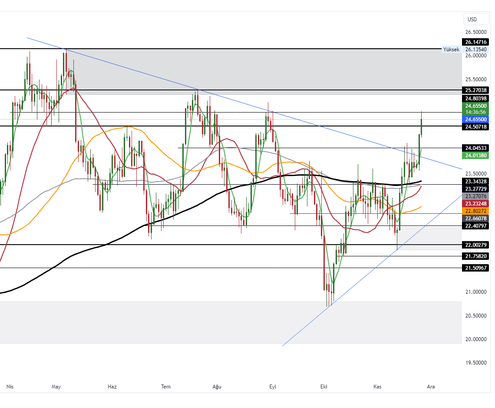Click the 25.27038 horizontal line label
495x408 pixels.
[475, 90]
